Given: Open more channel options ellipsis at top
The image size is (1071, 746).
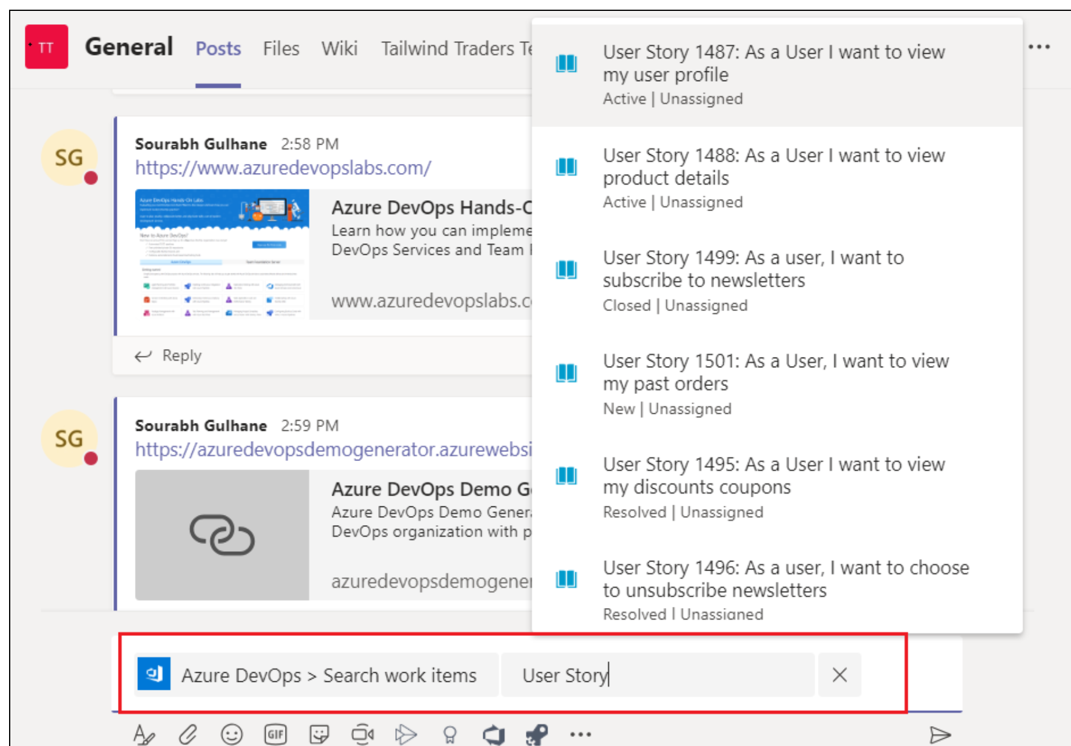Looking at the screenshot, I should click(1039, 47).
